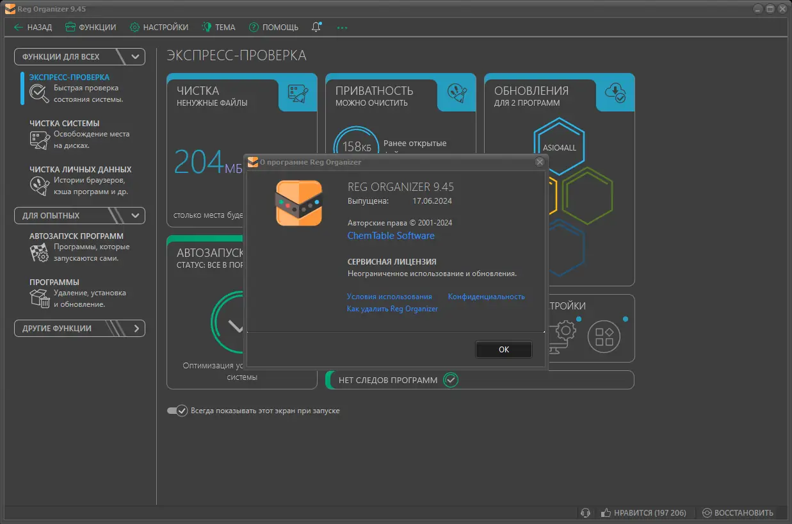The height and width of the screenshot is (524, 792).
Task: Click the Приватность tile heading
Action: pos(375,90)
